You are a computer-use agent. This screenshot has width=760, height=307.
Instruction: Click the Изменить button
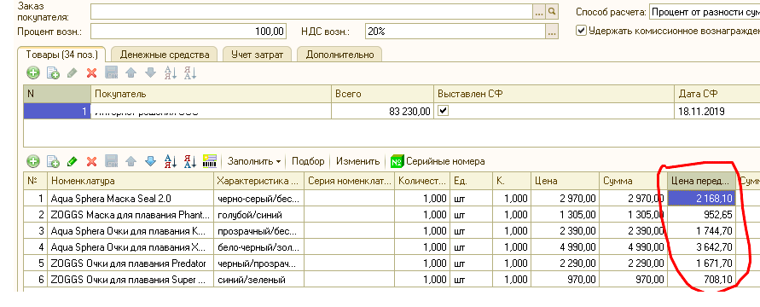pyautogui.click(x=357, y=161)
